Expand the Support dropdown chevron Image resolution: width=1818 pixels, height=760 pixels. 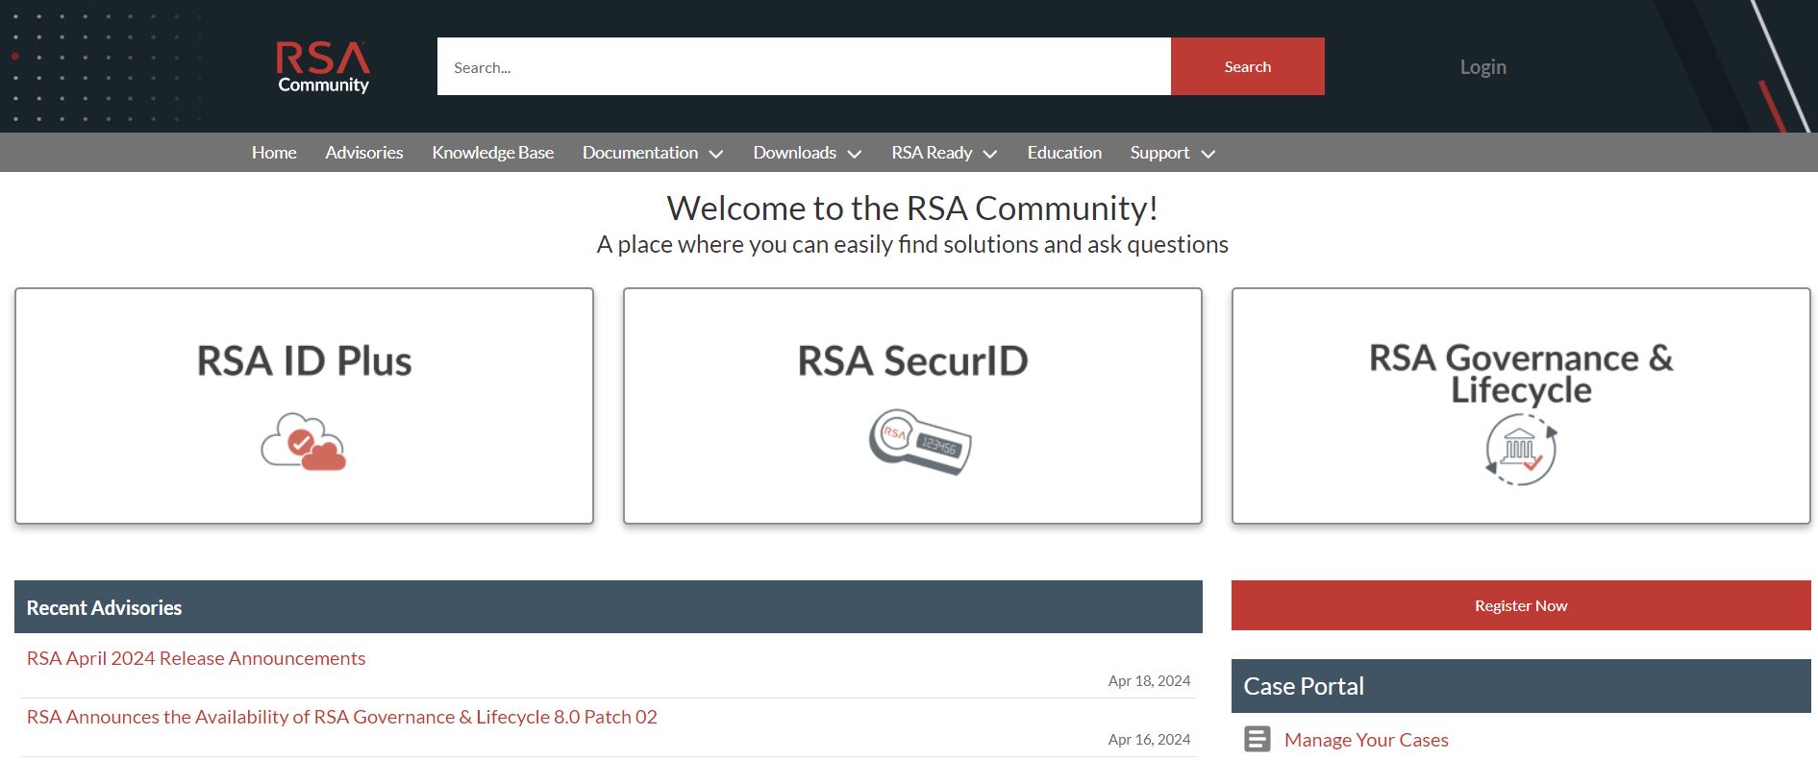tap(1208, 154)
